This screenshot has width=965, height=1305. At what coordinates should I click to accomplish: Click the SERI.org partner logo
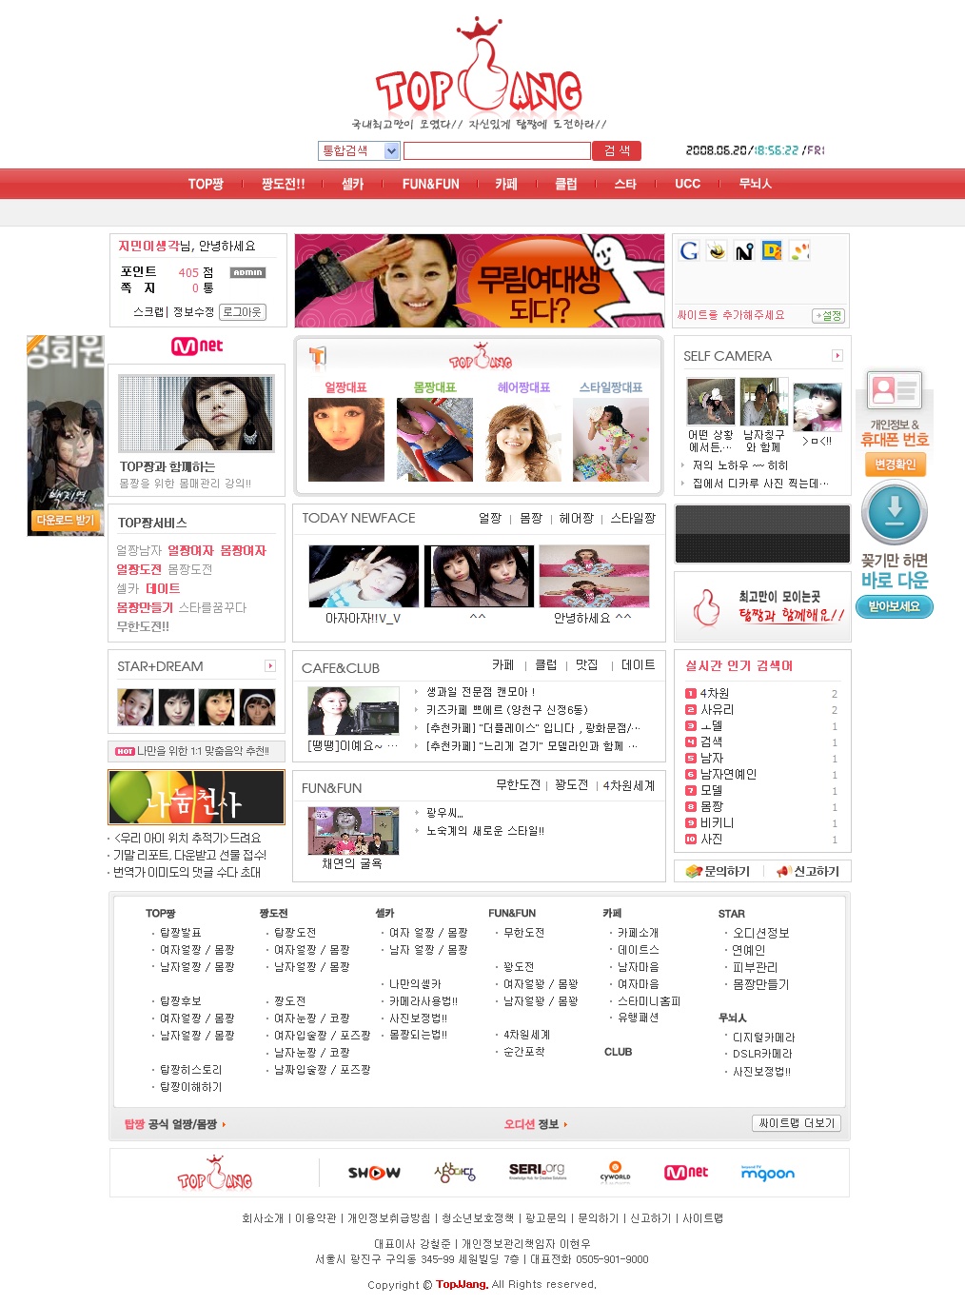pyautogui.click(x=537, y=1171)
